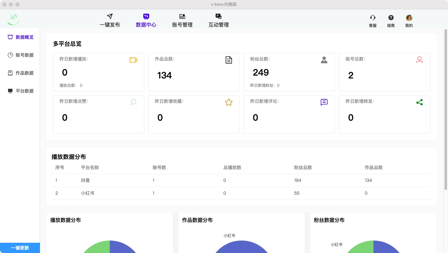Screen dimensions: 448x253
Task: Click the 小红书 label on 粉丝数据分布 chart
Action: (x=337, y=244)
